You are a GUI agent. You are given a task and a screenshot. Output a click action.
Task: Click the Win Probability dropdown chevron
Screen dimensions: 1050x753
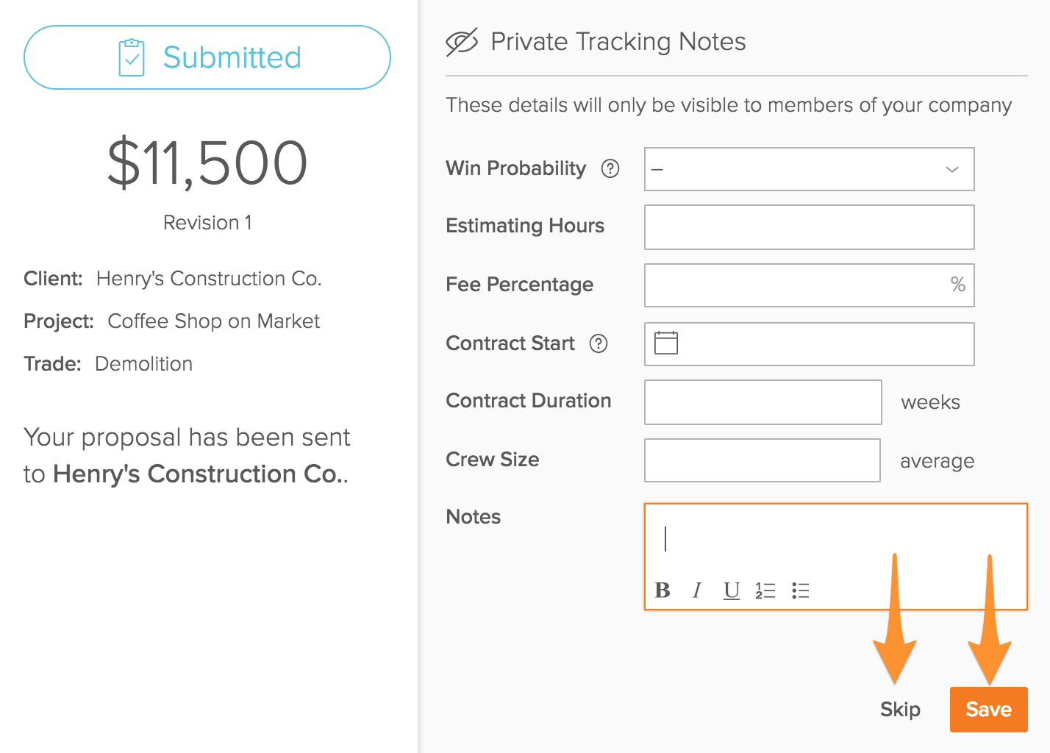click(952, 169)
